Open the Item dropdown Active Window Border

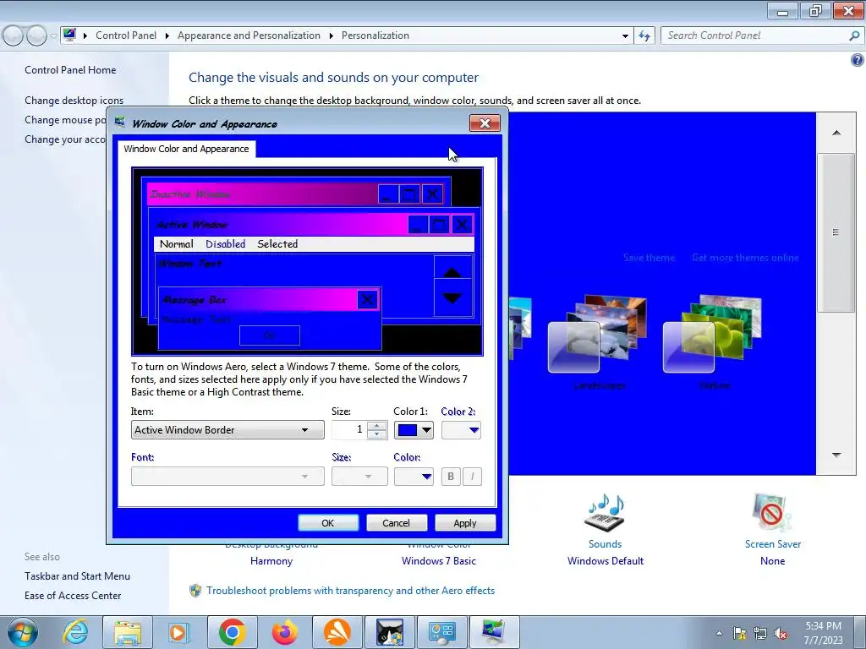(x=227, y=430)
